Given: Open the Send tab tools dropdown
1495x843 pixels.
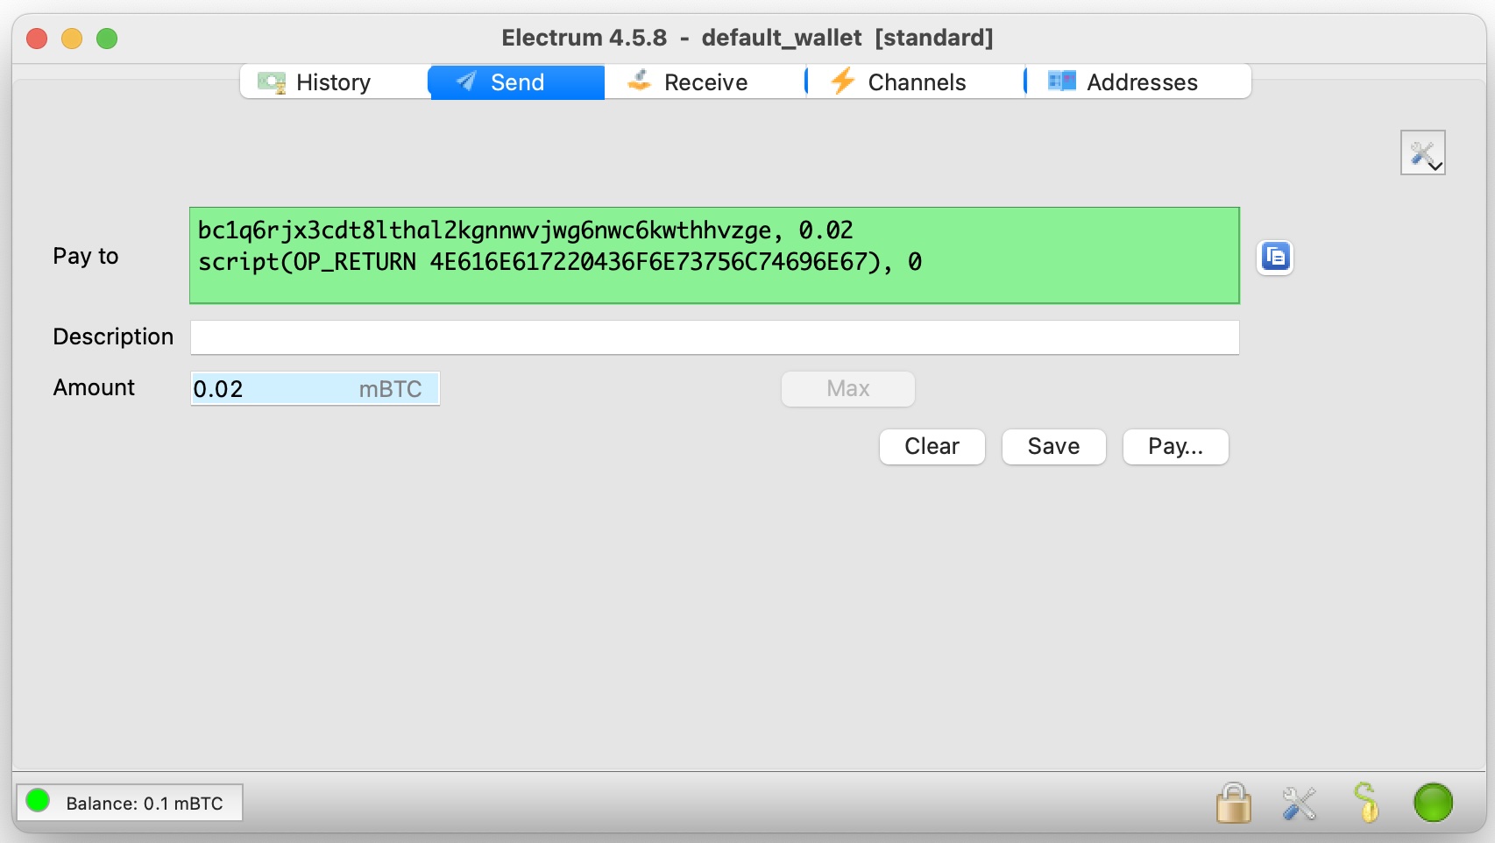Looking at the screenshot, I should [x=1422, y=153].
